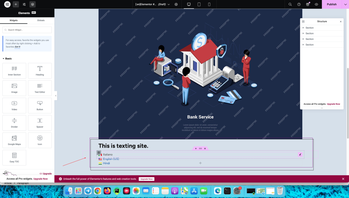Open site settings sliders icon
The image size is (349, 198).
pos(24,4)
